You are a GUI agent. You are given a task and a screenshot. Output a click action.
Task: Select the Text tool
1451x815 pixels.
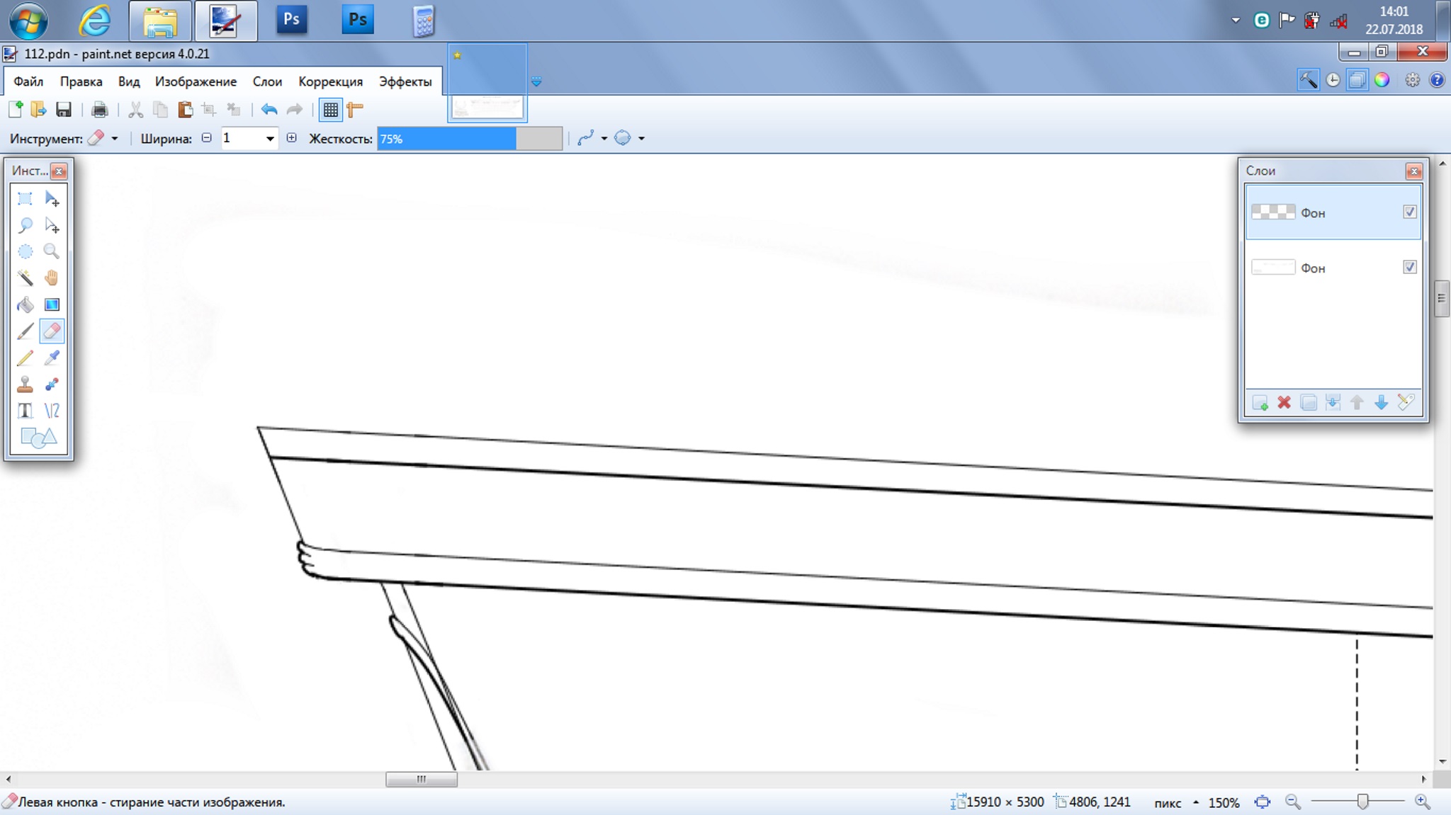coord(25,411)
